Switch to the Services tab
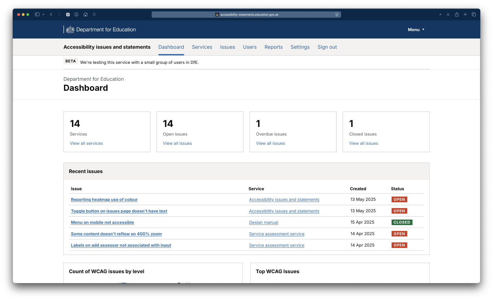 [202, 47]
